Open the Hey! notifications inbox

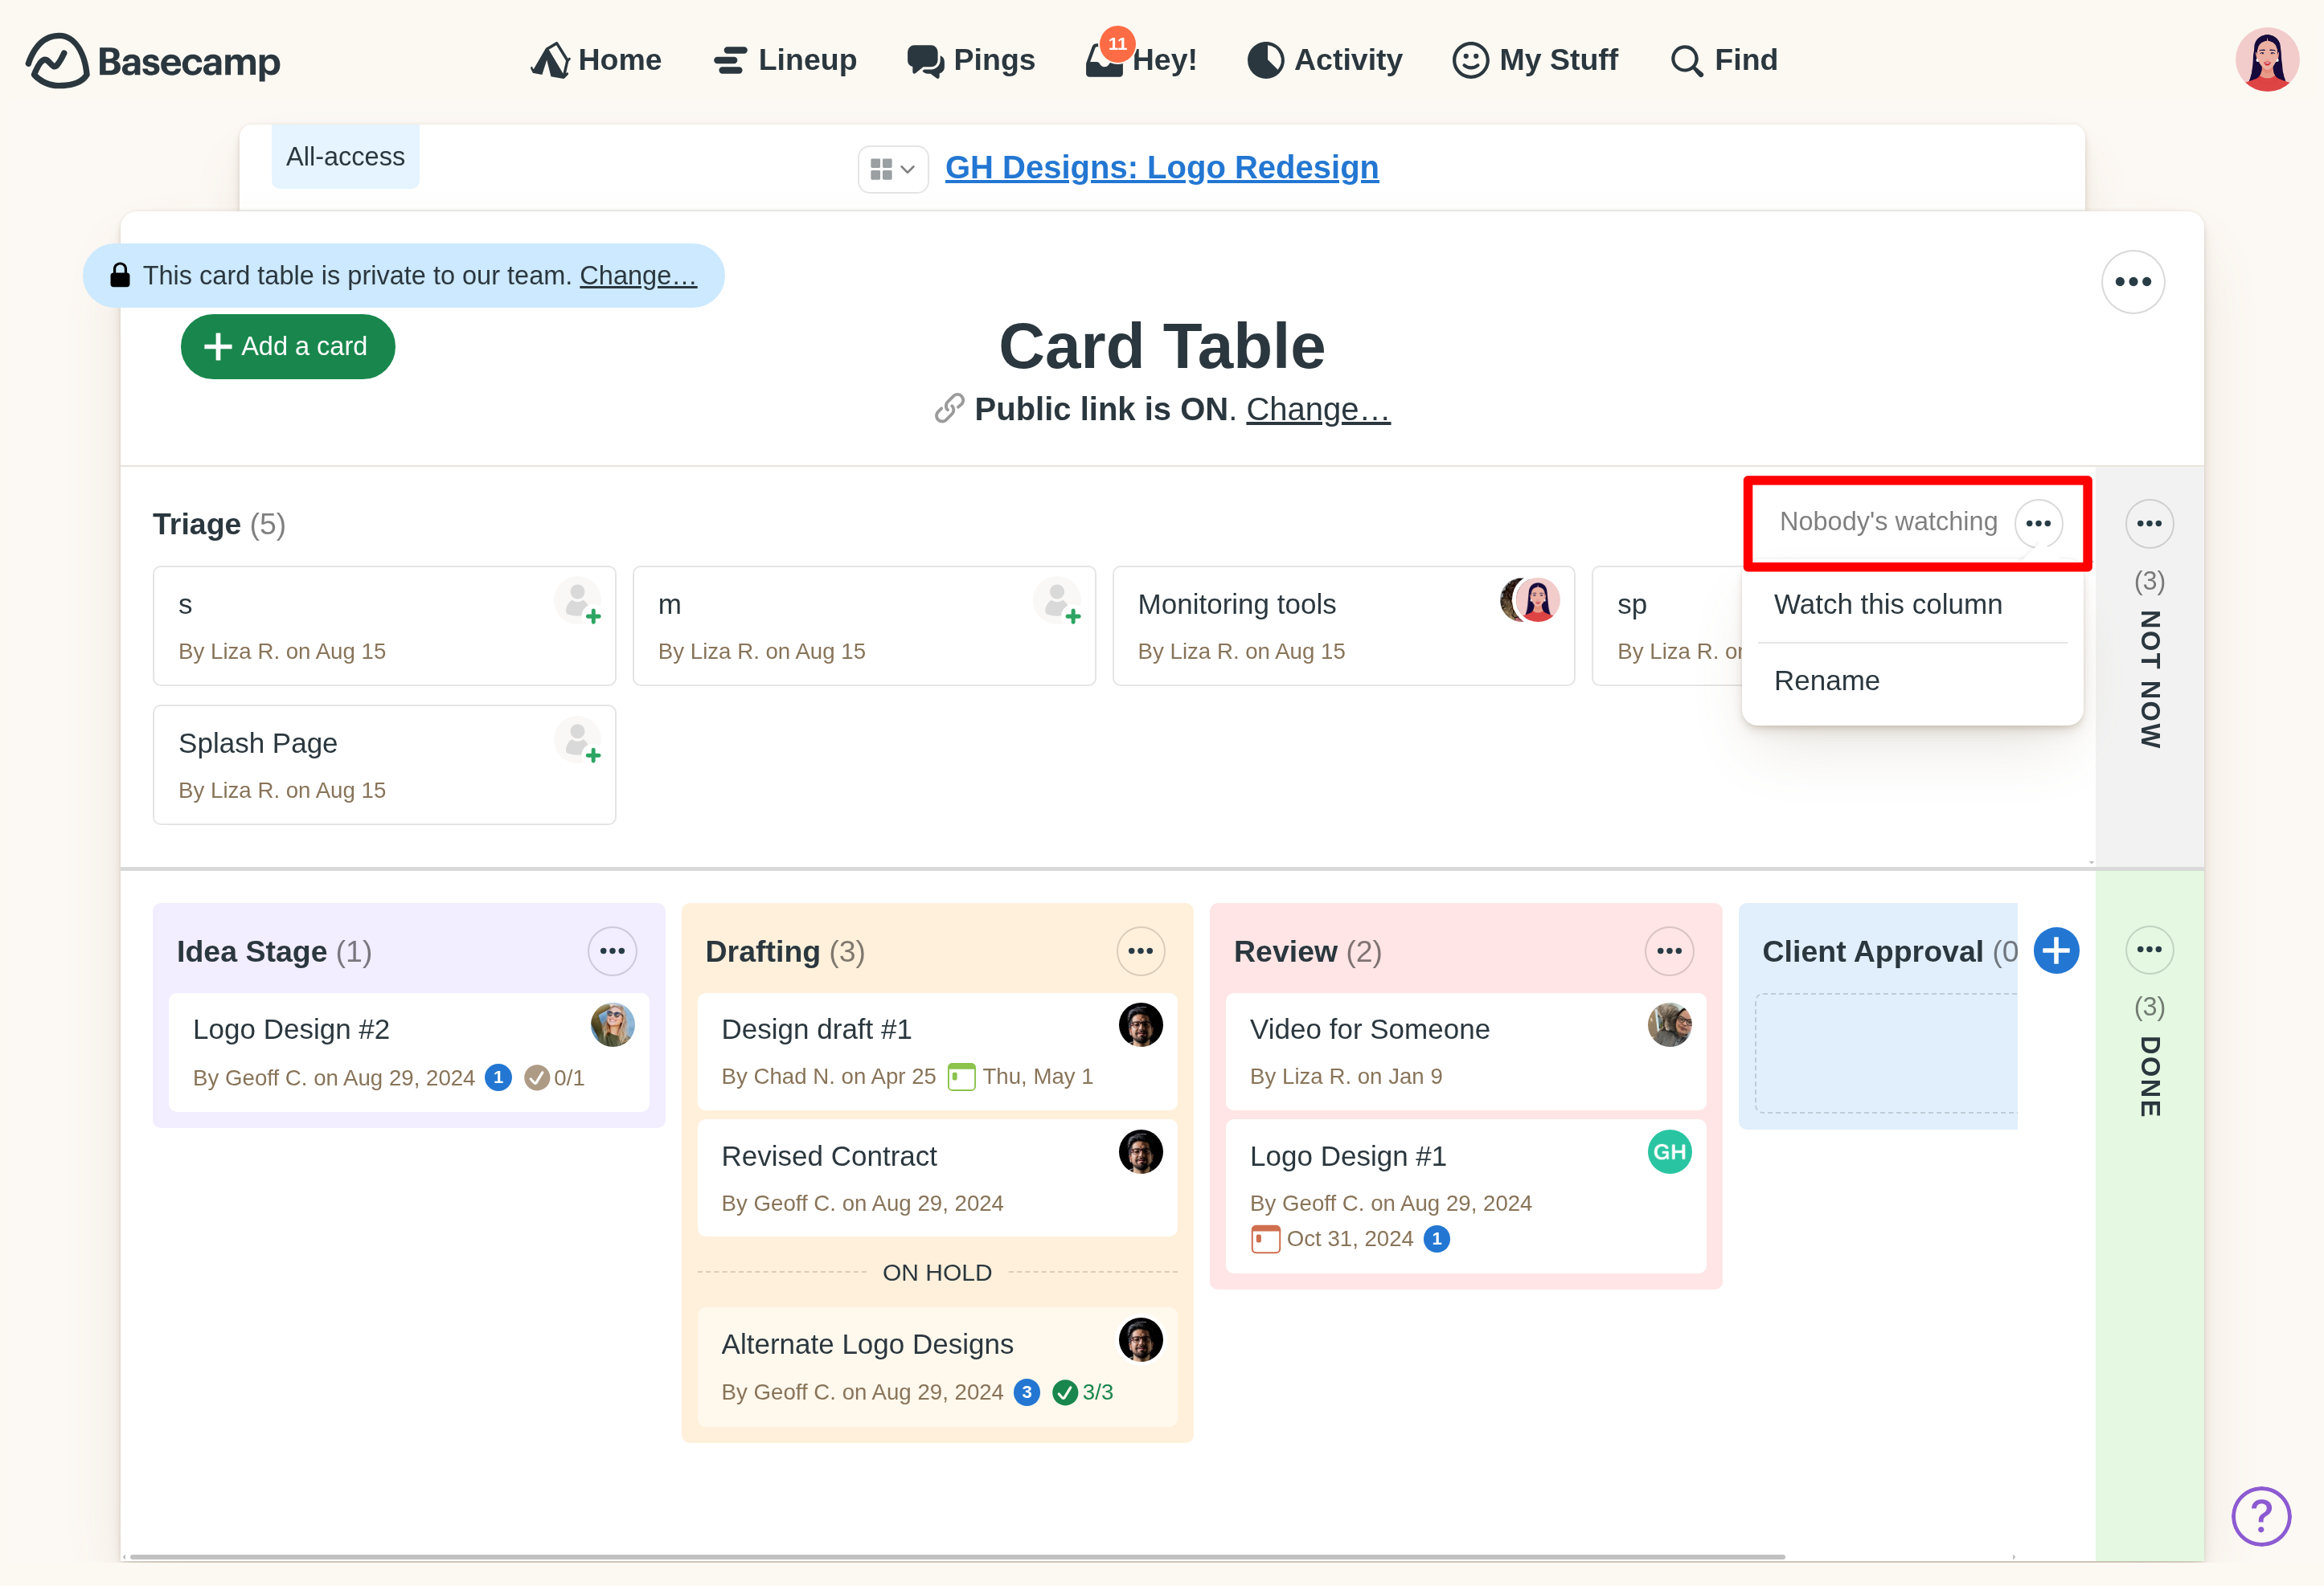click(1140, 60)
